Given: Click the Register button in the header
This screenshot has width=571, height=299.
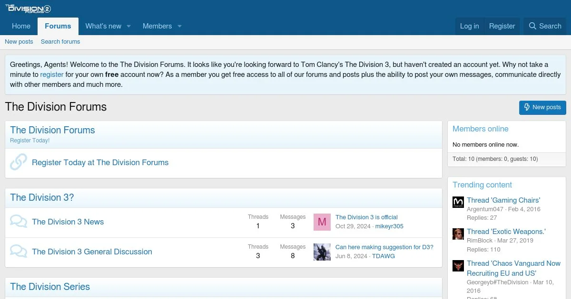Looking at the screenshot, I should tap(502, 26).
